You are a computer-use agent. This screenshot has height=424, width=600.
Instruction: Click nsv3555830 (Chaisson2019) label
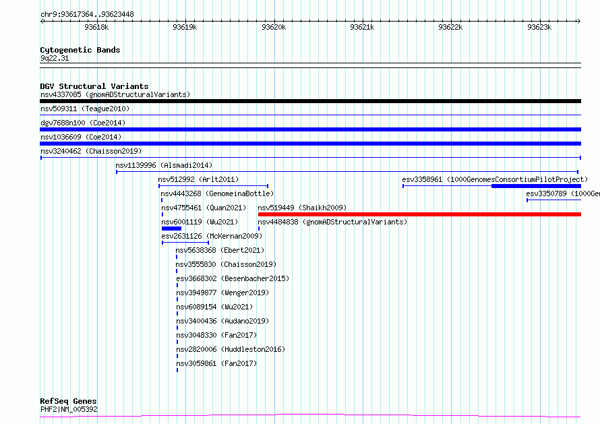226,264
